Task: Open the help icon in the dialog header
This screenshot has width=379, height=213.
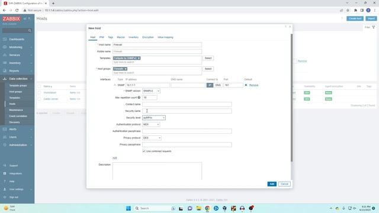Action: 285,27
